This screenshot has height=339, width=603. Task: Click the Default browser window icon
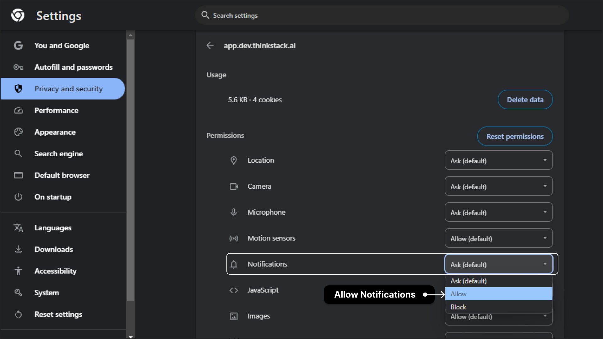pyautogui.click(x=18, y=175)
